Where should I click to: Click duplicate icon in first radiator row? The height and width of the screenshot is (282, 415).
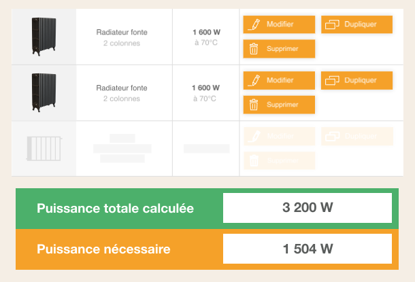(x=333, y=24)
